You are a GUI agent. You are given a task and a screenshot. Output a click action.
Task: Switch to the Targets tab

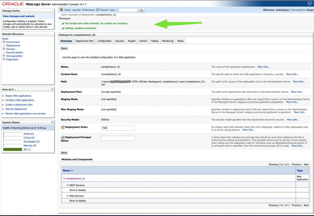132,41
